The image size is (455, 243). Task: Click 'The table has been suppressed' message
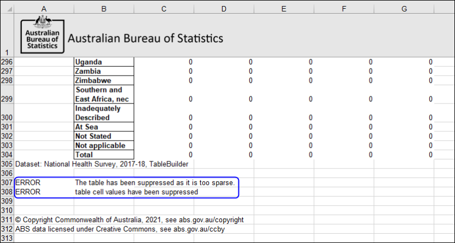pyautogui.click(x=155, y=183)
